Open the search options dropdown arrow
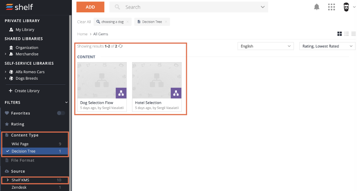The height and width of the screenshot is (191, 357). coord(263,7)
